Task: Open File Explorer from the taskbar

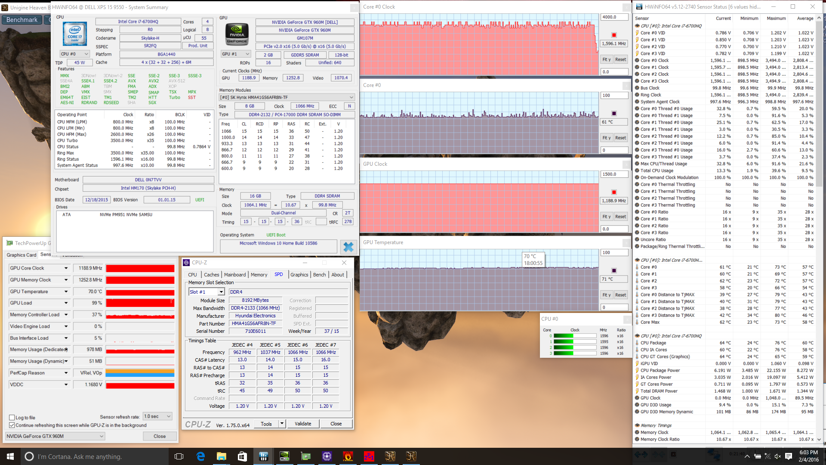Action: (222, 456)
